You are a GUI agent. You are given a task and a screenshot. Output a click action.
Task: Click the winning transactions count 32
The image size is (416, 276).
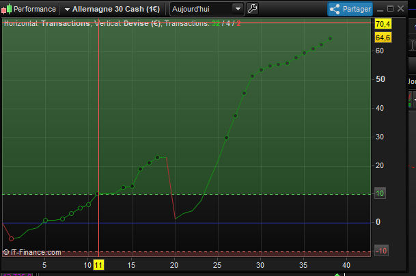tap(216, 24)
